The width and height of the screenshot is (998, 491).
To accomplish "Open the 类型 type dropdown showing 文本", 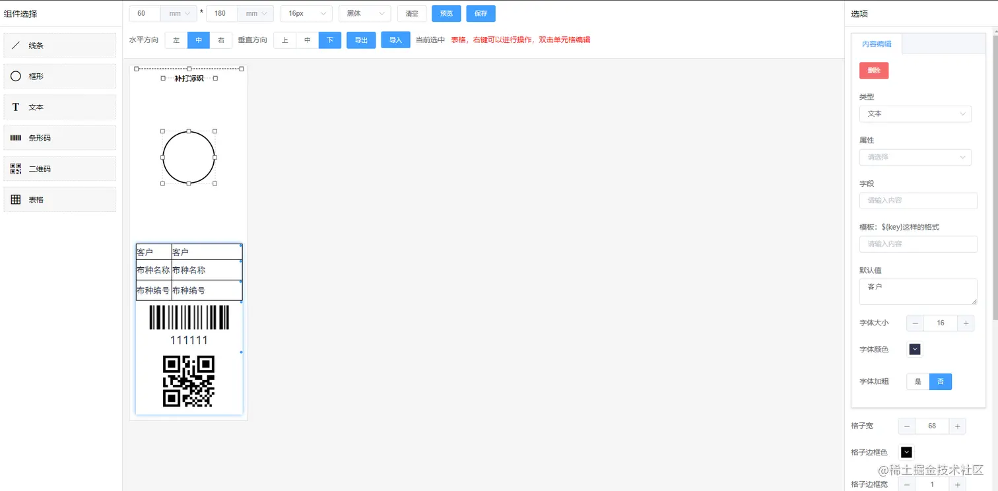I will (915, 114).
